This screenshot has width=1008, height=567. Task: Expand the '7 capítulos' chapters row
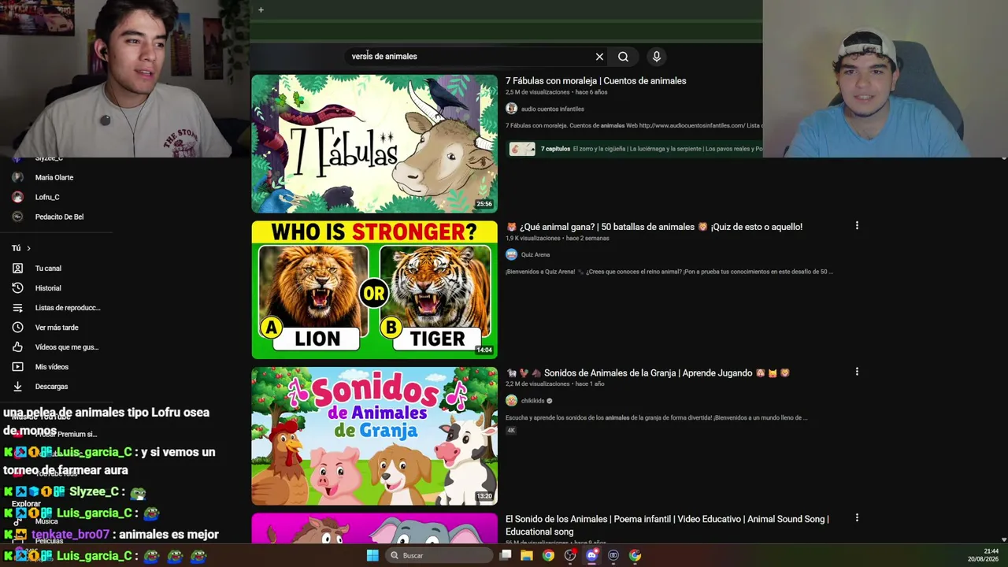point(635,149)
